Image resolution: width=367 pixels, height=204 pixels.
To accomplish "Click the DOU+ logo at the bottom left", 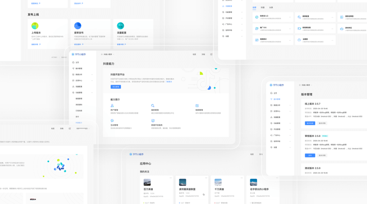I will (33, 199).
